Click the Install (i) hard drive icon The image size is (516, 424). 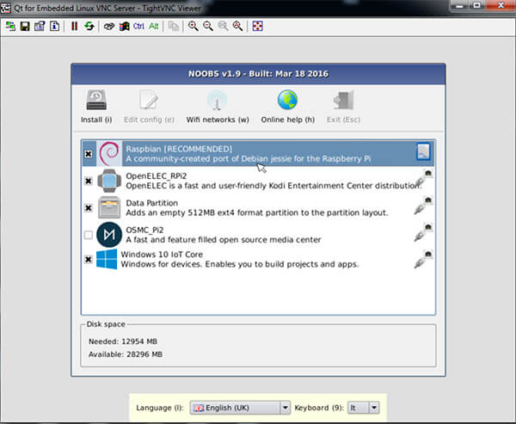96,100
